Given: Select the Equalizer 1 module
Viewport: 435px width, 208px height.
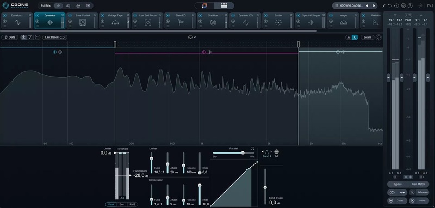Looking at the screenshot, I should (x=17, y=20).
